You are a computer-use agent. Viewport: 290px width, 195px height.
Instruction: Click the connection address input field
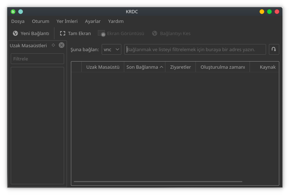[x=195, y=49]
